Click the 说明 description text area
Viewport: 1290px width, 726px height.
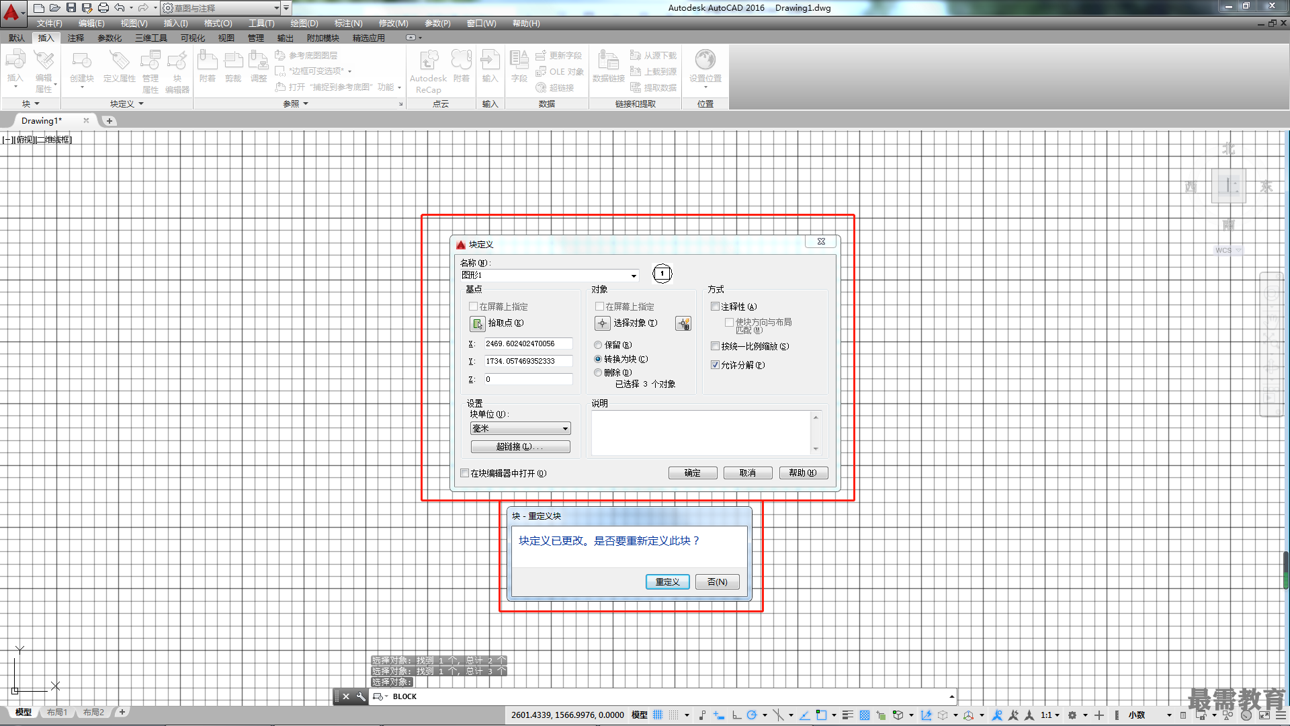point(701,433)
